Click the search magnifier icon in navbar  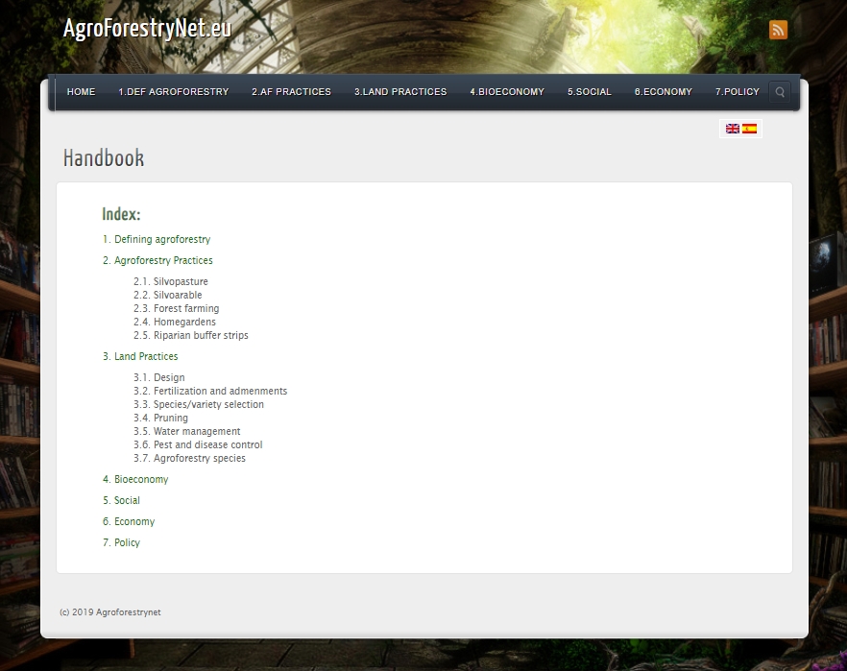780,92
